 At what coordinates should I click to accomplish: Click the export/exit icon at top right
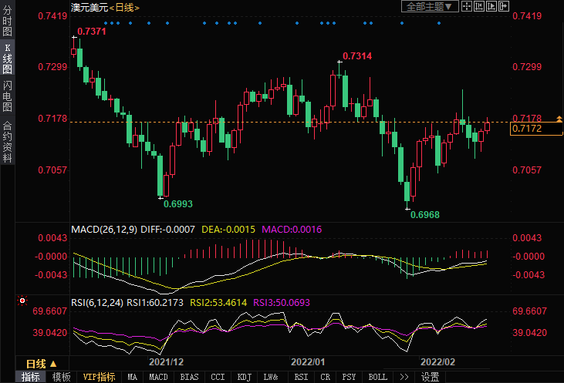point(503,6)
